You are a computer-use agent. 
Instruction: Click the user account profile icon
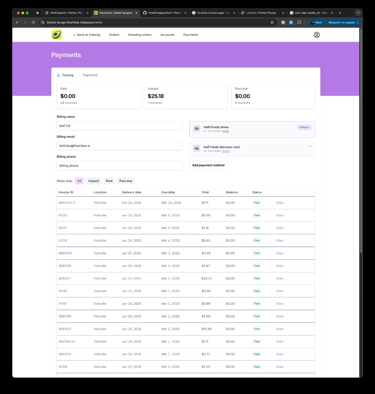click(317, 35)
